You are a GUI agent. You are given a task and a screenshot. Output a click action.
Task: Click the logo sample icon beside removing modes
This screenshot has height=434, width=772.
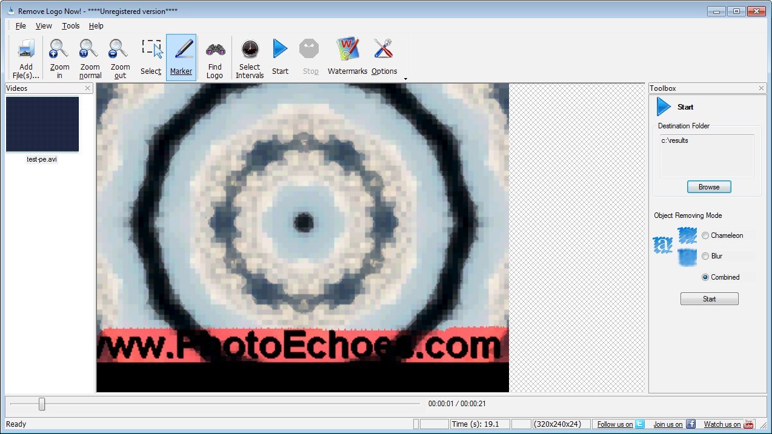coord(662,245)
